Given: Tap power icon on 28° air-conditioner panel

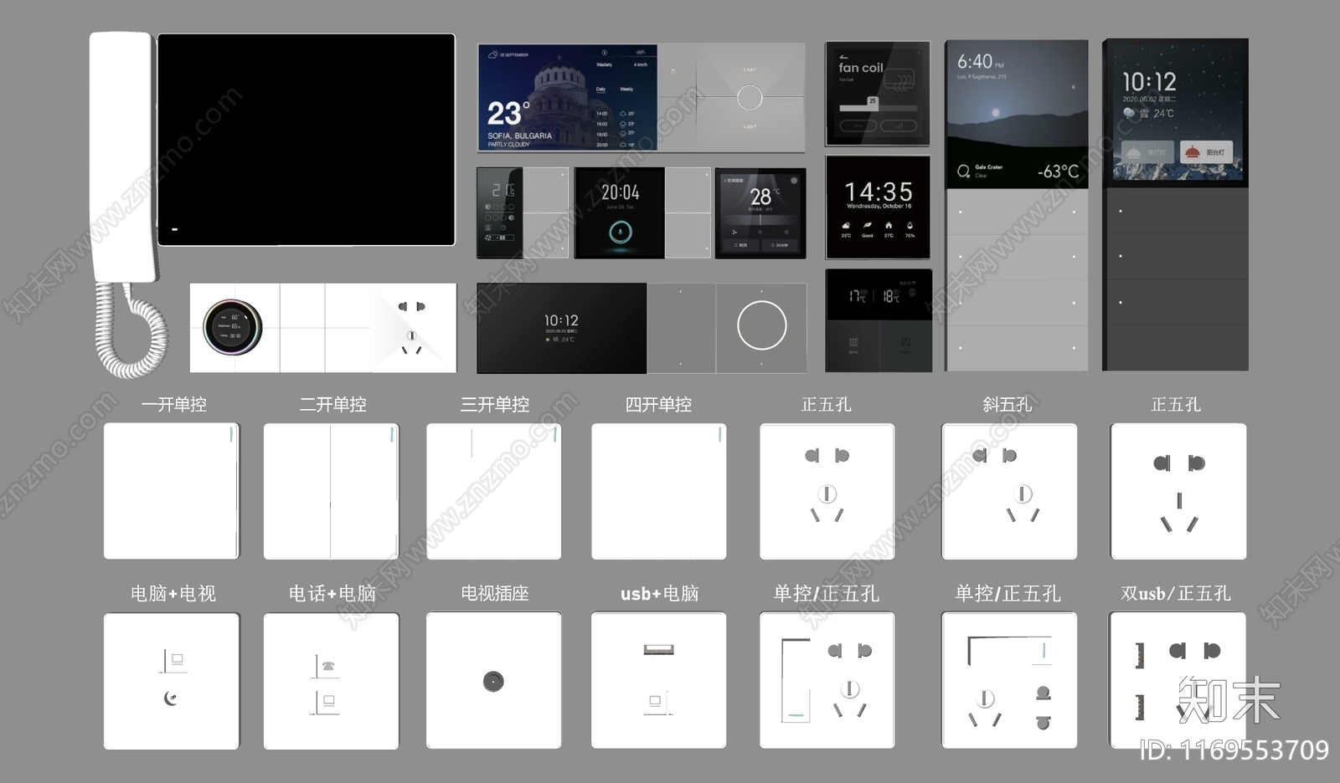Looking at the screenshot, I should pos(794,180).
